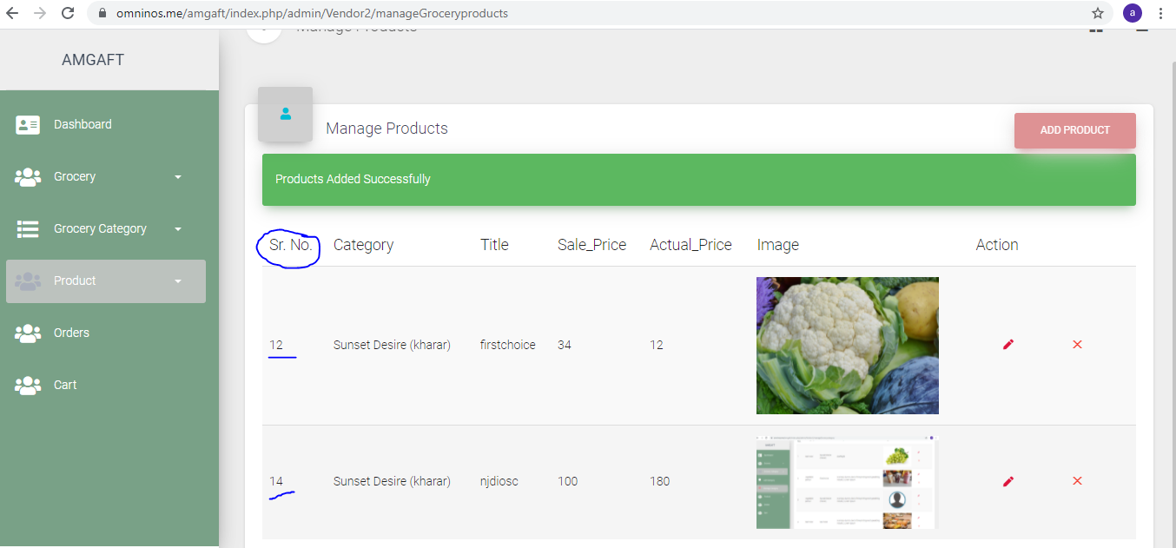Screen dimensions: 1176x548
Task: Open Chrome's three-dot menu
Action: point(1161,13)
